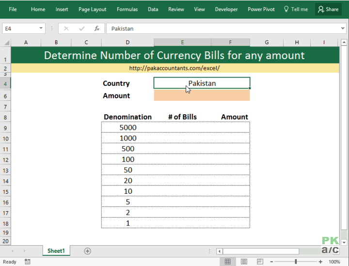The image size is (349, 266).
Task: Select the Country cell containing Pakistan
Action: tap(202, 83)
